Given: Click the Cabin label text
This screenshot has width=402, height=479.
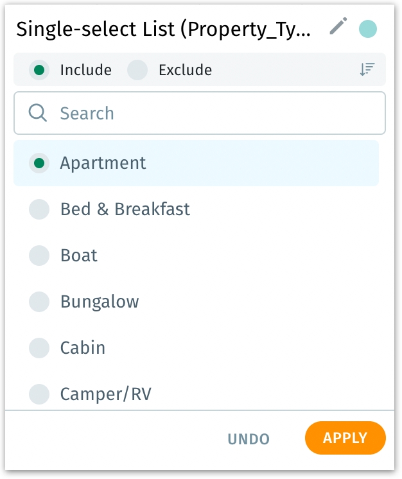Looking at the screenshot, I should click(83, 348).
